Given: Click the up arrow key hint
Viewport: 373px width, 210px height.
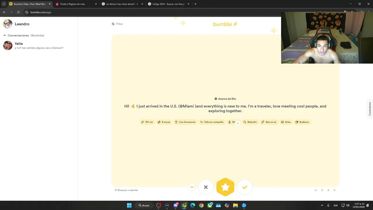Looking at the screenshot, I should click(x=322, y=190).
